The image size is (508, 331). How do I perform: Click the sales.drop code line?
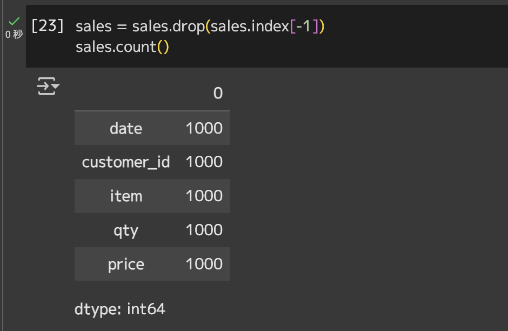coord(200,27)
